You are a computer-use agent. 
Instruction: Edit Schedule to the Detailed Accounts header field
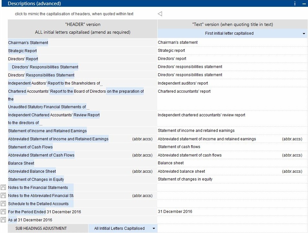click(x=41, y=204)
